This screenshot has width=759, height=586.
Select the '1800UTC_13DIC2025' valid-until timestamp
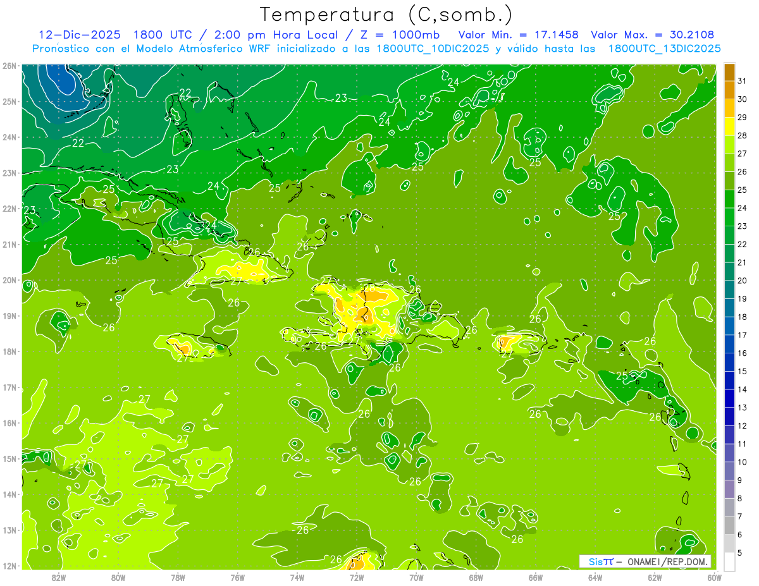664,48
